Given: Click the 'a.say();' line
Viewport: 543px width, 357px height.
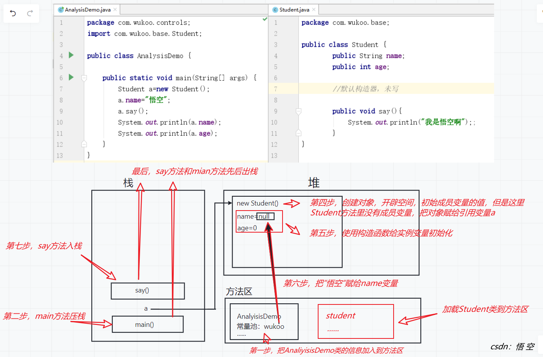Looking at the screenshot, I should click(x=133, y=111).
